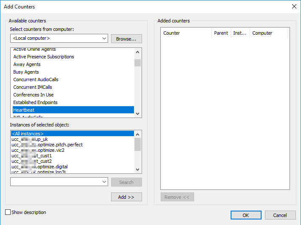
Task: Select Conferences In Use counter
Action: [x=73, y=95]
